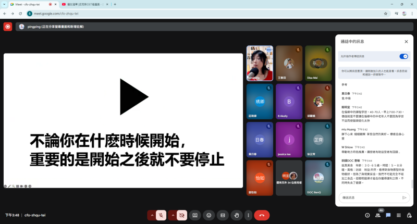Open the Chrome profile avatar

(404, 14)
